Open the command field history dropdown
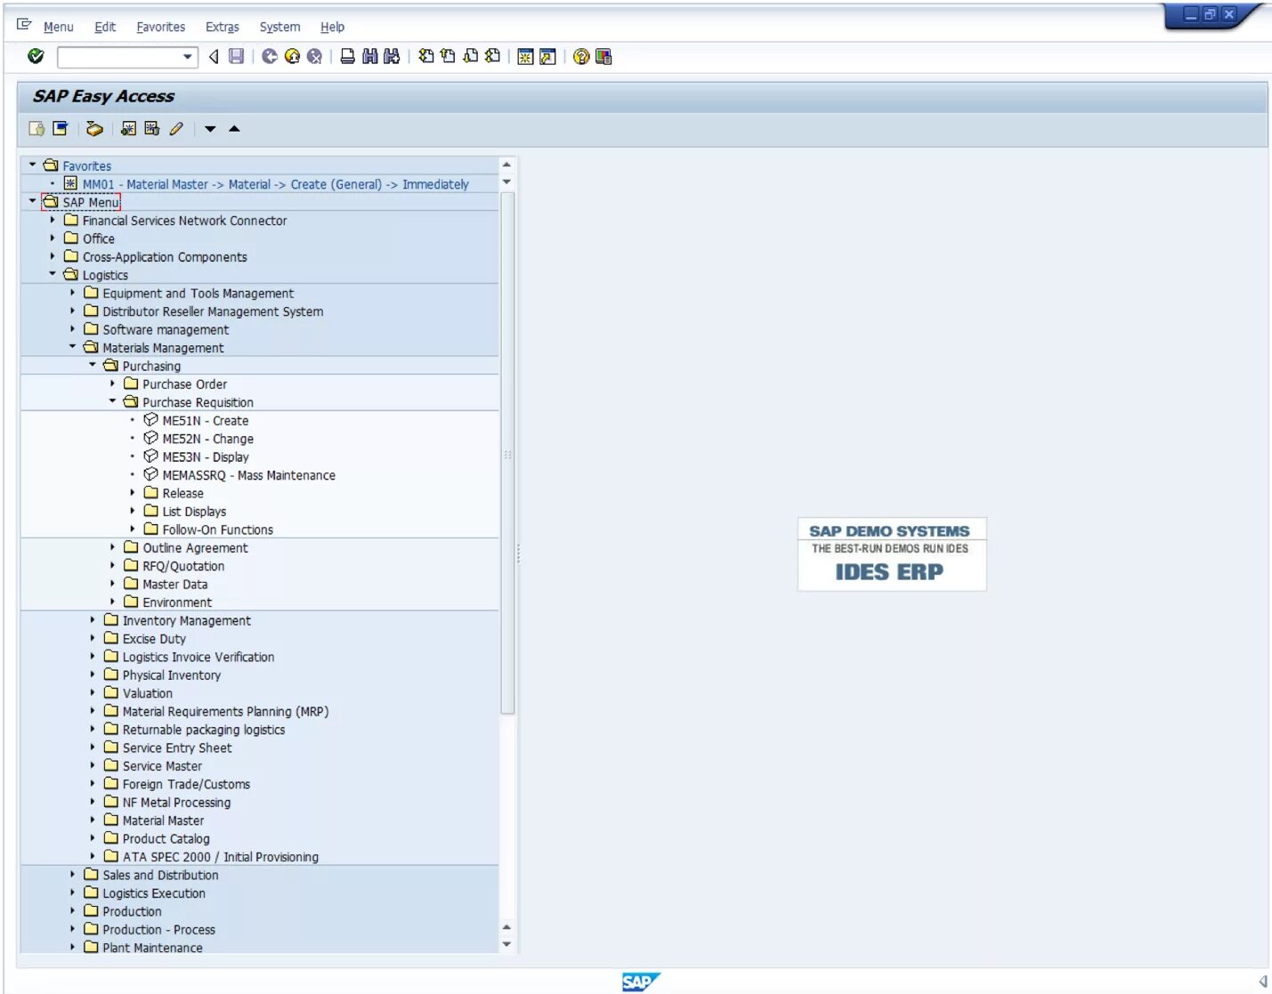Screen dimensions: 1272x994 pos(187,57)
